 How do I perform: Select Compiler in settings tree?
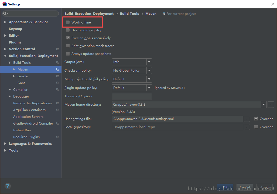click(x=20, y=89)
